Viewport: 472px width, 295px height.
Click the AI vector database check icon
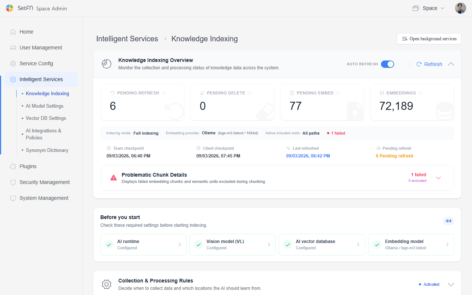pyautogui.click(x=288, y=244)
